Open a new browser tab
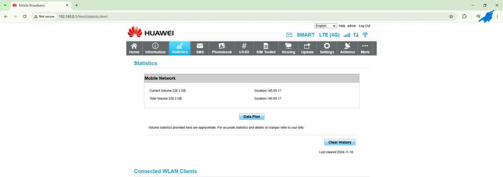503x177 pixels. coord(77,5)
